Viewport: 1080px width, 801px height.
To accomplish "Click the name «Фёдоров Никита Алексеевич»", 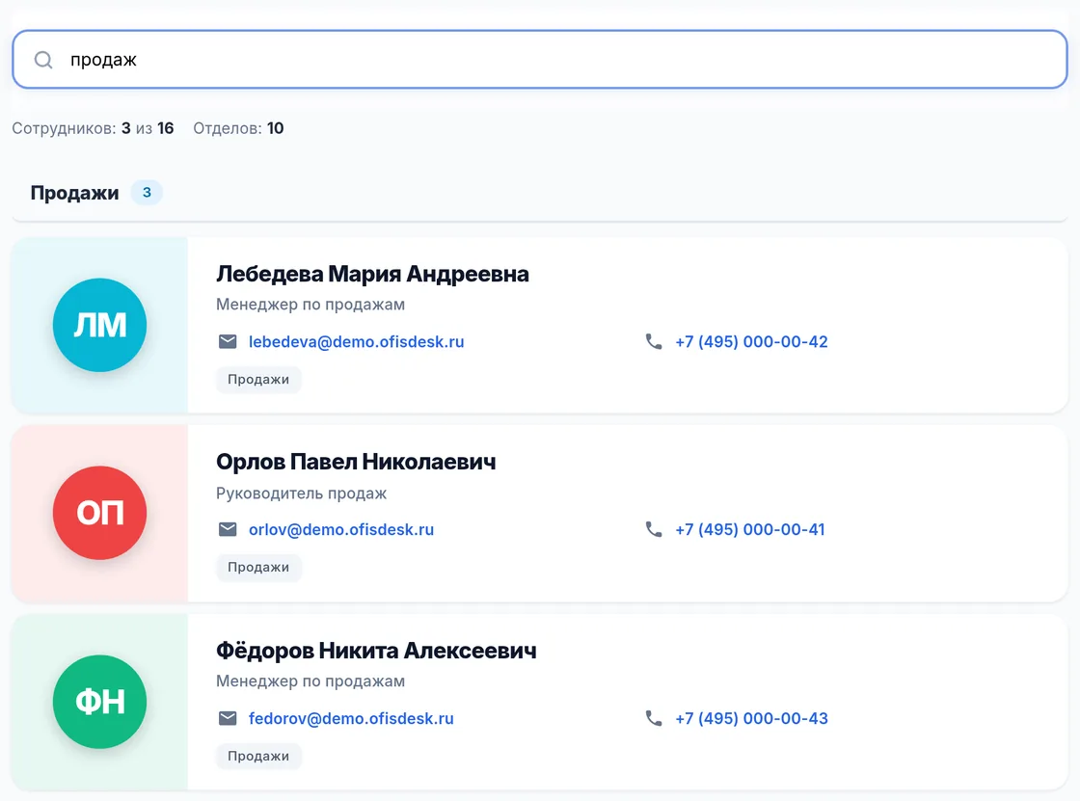I will click(x=376, y=651).
